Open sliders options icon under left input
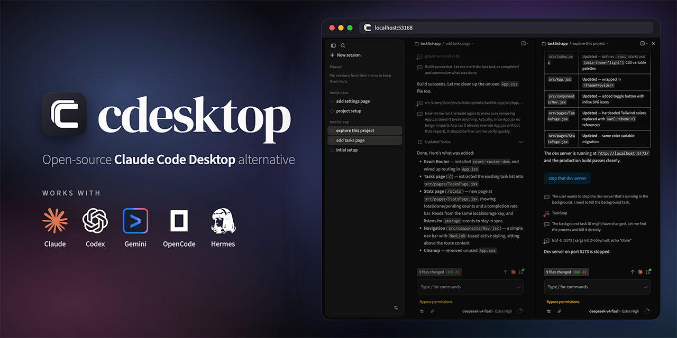The height and width of the screenshot is (338, 677). click(422, 311)
